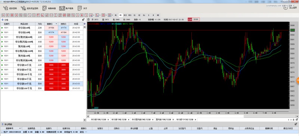Click the red X delete-drawing tool

pyautogui.click(x=16, y=15)
